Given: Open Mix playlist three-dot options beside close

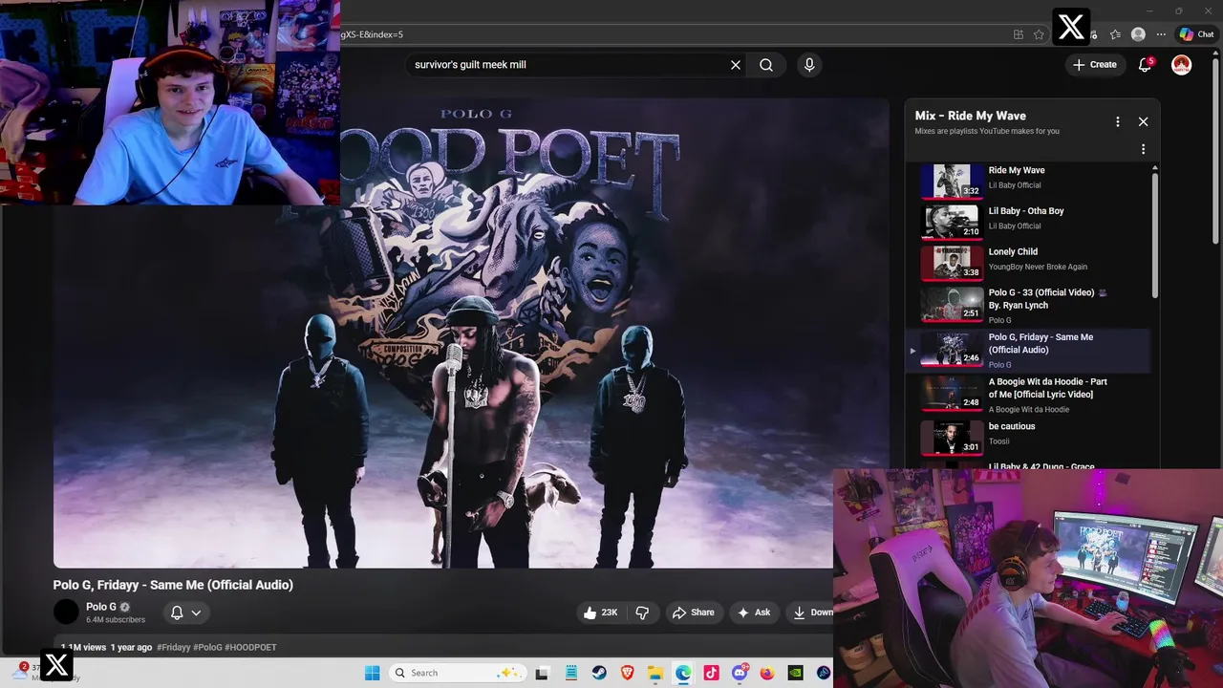Looking at the screenshot, I should [1117, 121].
